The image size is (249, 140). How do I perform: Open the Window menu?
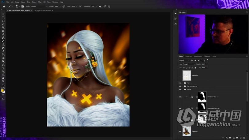click(55, 2)
